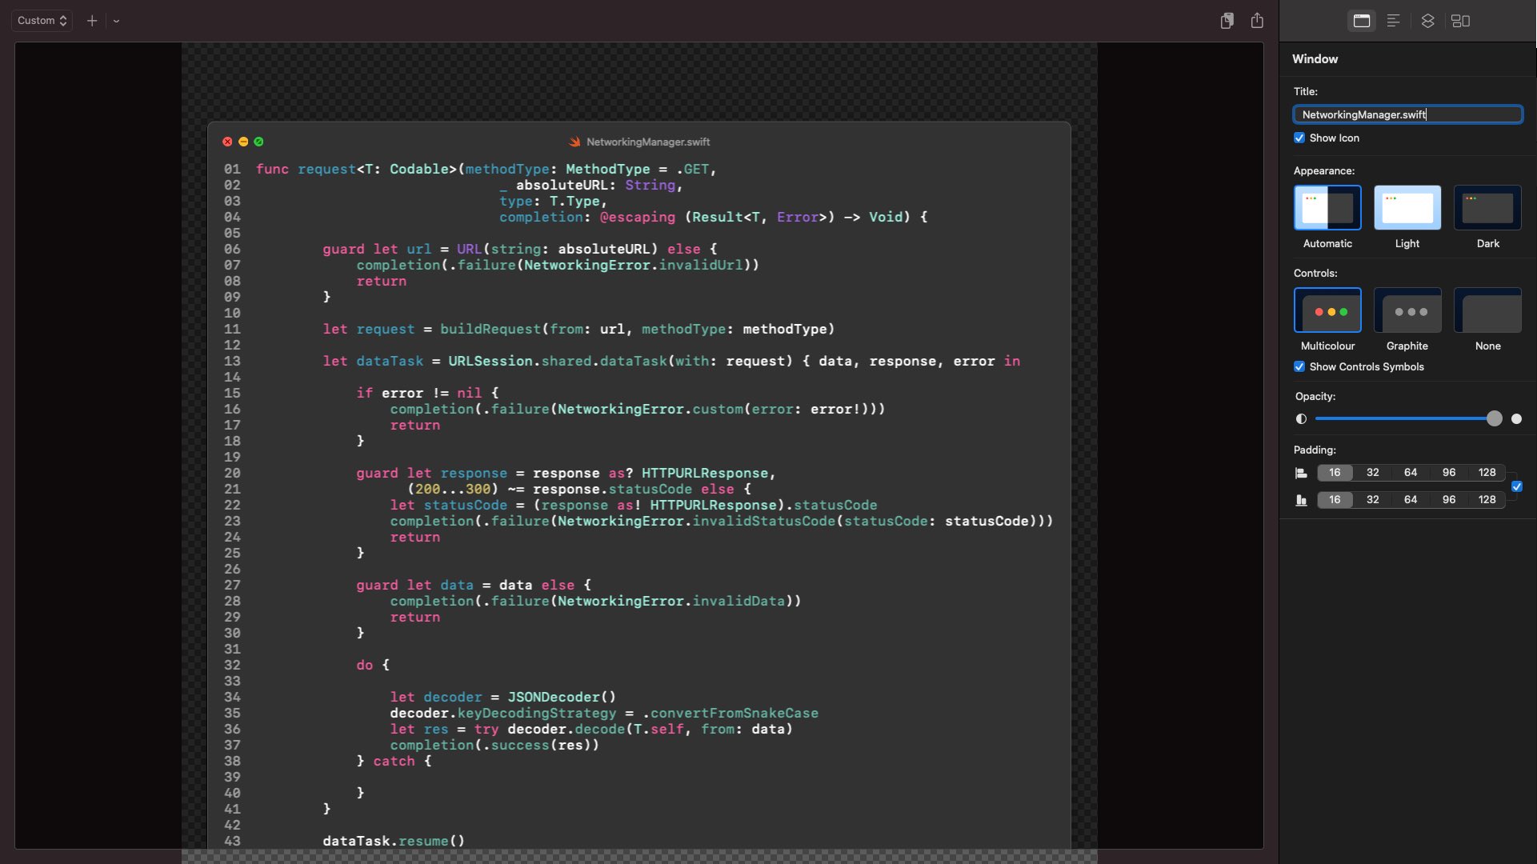The image size is (1537, 864).
Task: Select the Automatic appearance option
Action: (x=1327, y=207)
